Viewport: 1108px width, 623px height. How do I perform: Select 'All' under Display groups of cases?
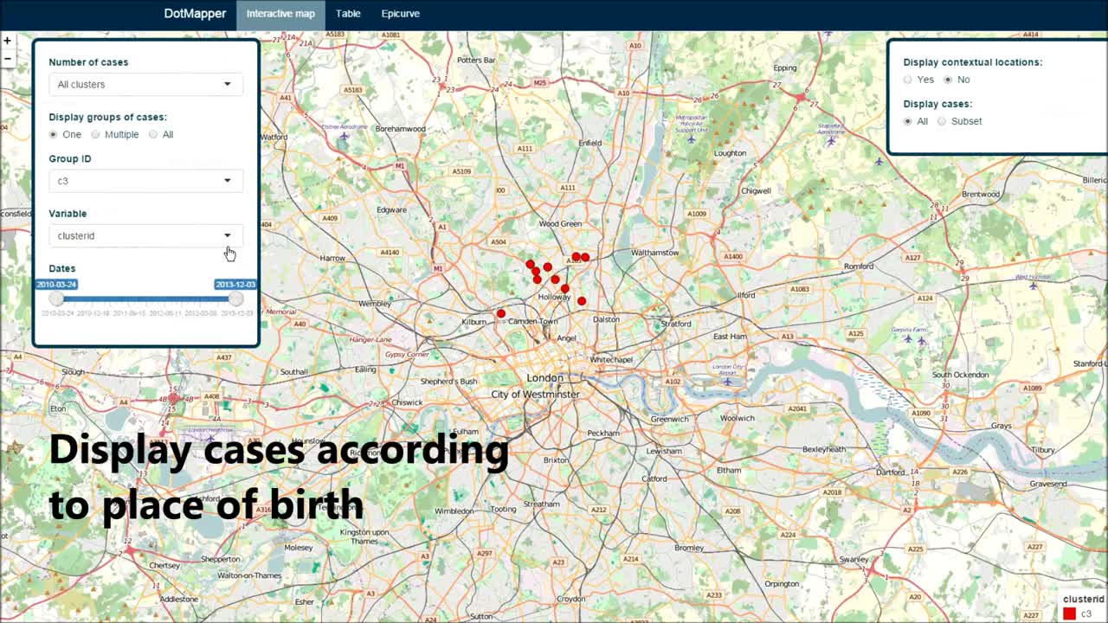pos(153,134)
